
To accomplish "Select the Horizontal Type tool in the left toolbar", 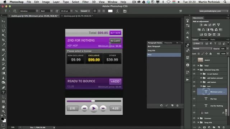I will (x=3, y=92).
